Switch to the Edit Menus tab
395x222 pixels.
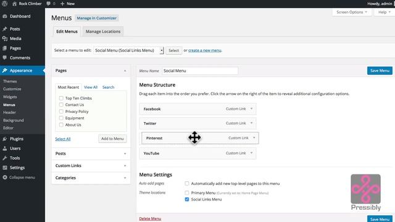tap(67, 31)
